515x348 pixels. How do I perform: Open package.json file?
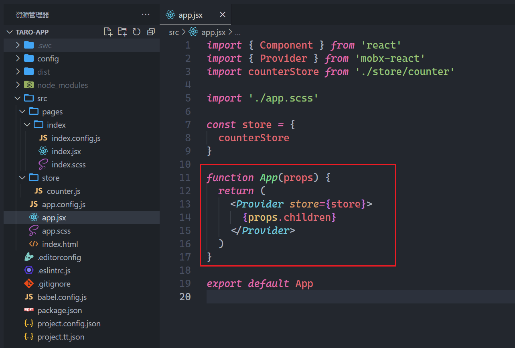coord(59,310)
